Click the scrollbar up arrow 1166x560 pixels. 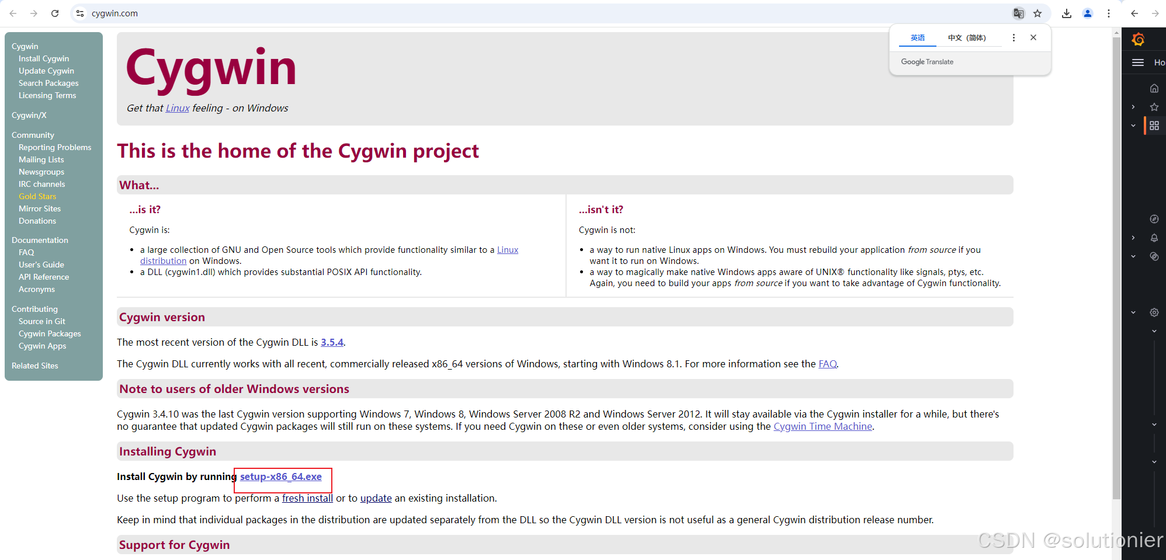coord(1116,32)
